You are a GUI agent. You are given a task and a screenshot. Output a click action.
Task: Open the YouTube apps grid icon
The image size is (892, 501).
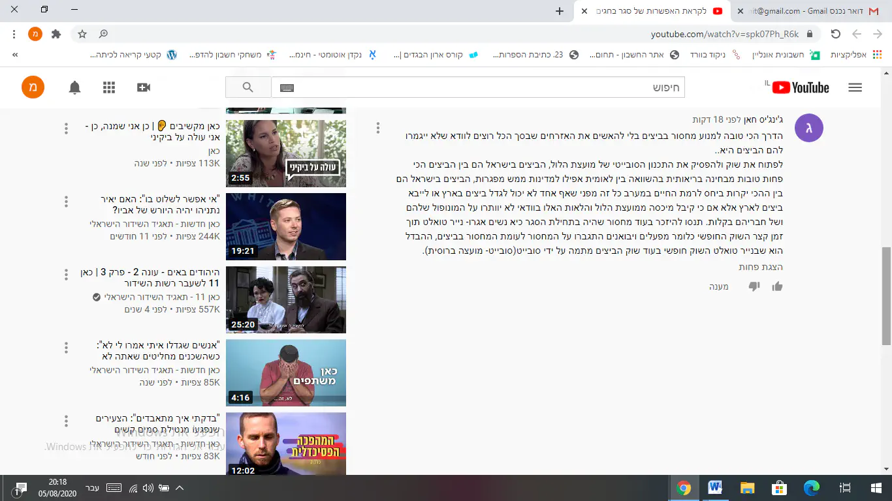109,87
